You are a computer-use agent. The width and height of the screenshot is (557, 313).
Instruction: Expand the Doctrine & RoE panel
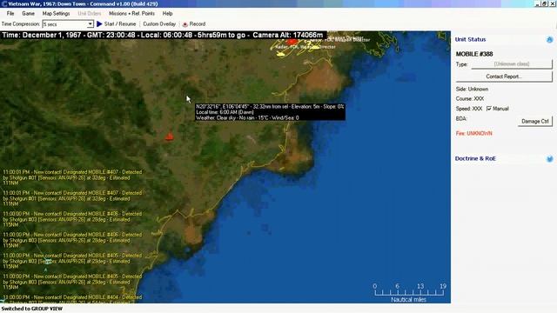click(x=549, y=158)
